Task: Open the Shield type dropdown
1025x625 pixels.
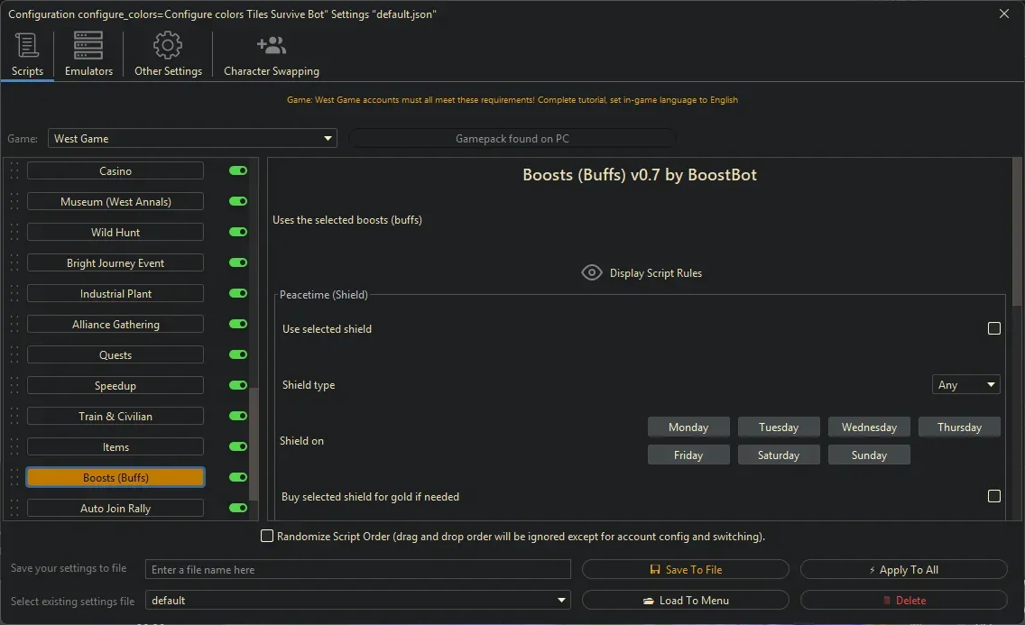Action: [965, 385]
